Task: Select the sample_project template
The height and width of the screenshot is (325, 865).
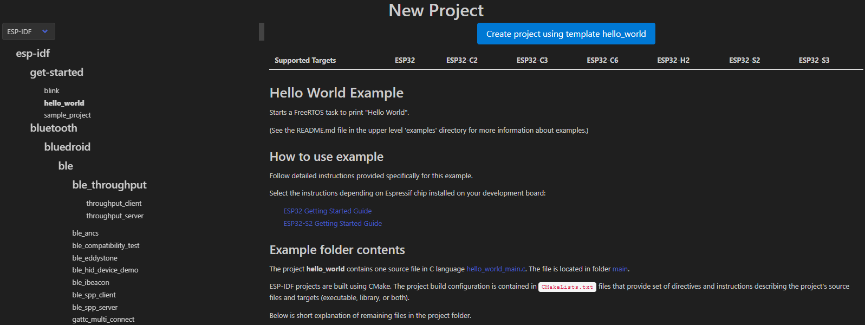Action: (x=67, y=115)
